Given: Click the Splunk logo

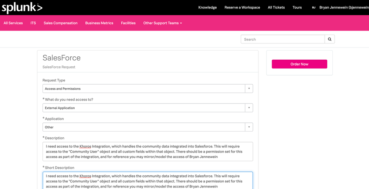Looking at the screenshot, I should [22, 7].
